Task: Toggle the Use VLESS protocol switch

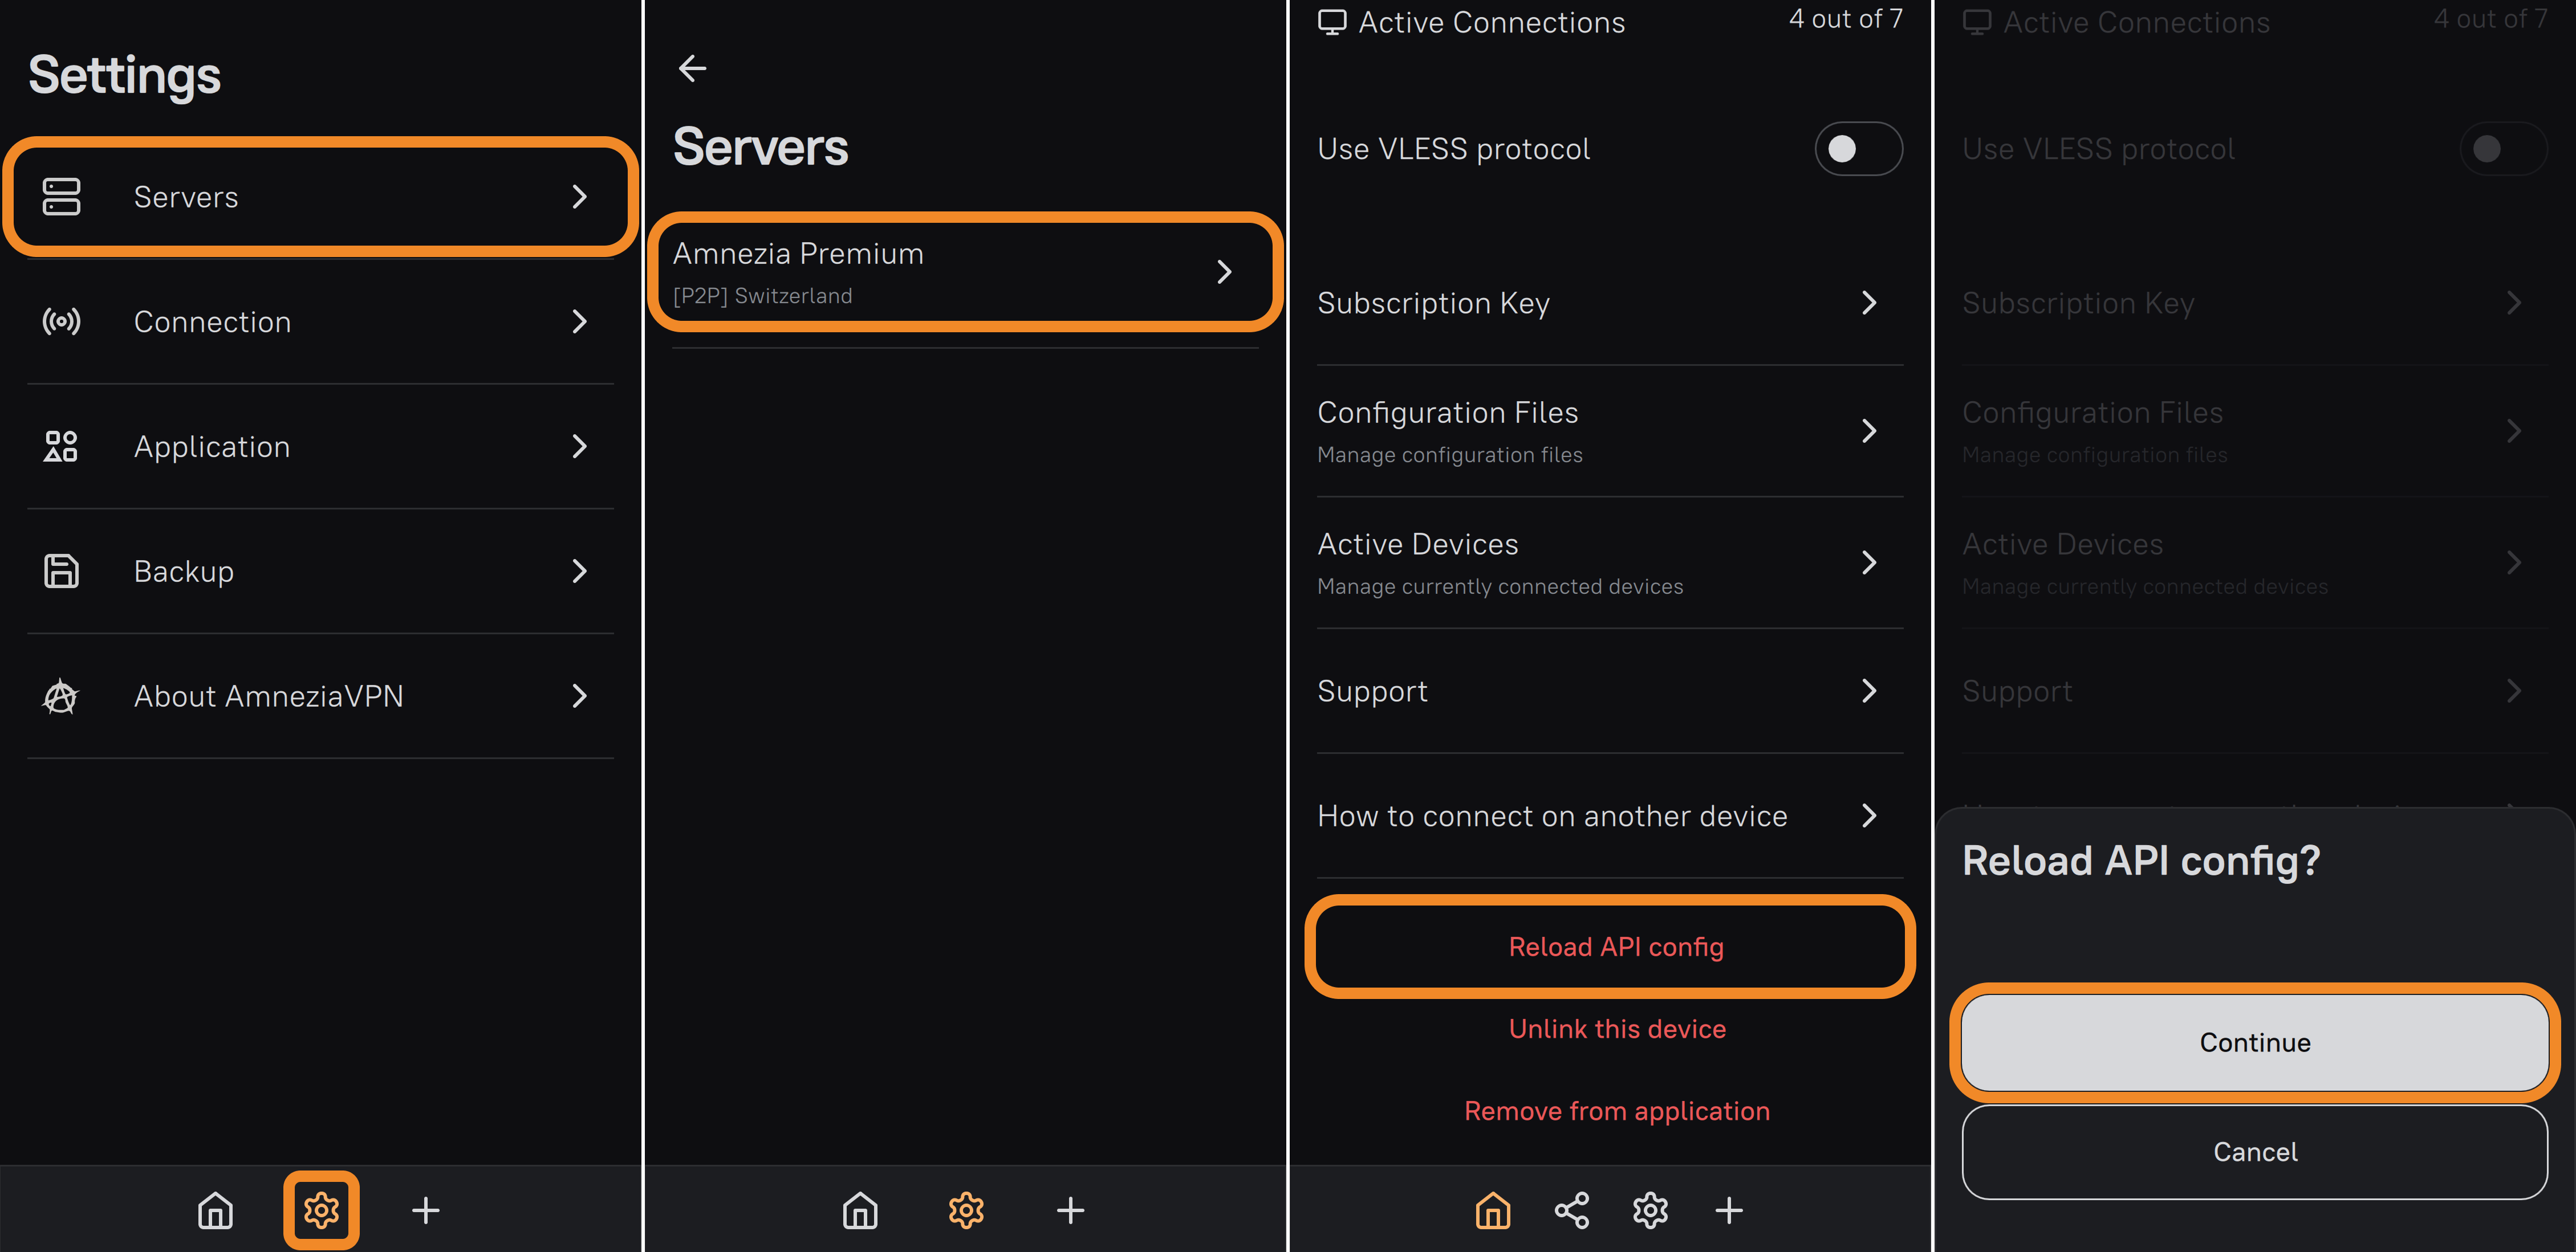Action: 1858,149
